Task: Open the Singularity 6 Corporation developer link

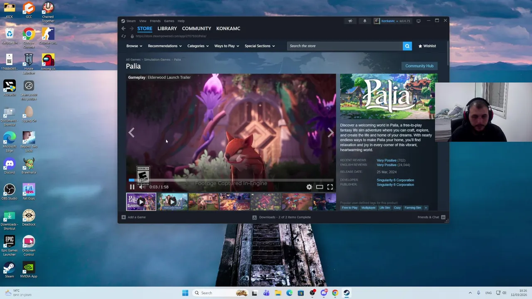Action: (x=395, y=180)
